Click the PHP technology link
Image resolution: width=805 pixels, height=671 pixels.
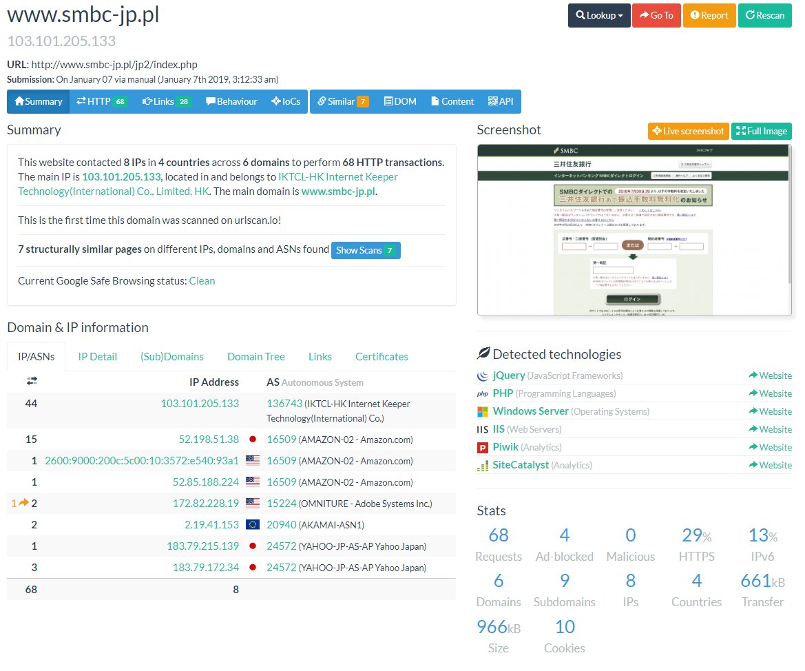click(503, 393)
